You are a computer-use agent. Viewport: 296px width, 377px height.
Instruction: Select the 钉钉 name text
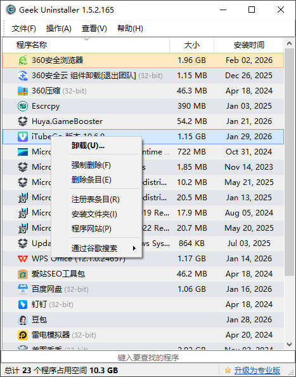click(x=39, y=305)
